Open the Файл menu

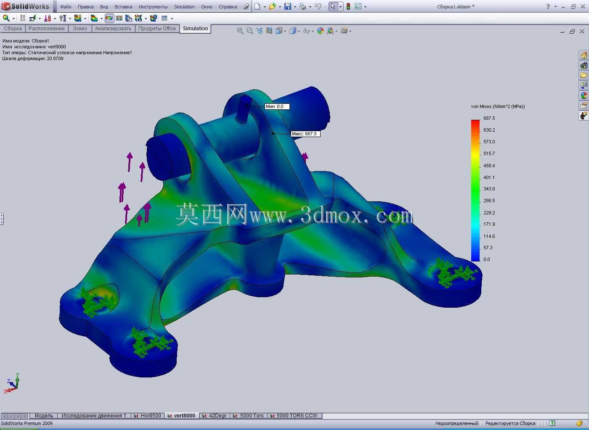[x=66, y=7]
